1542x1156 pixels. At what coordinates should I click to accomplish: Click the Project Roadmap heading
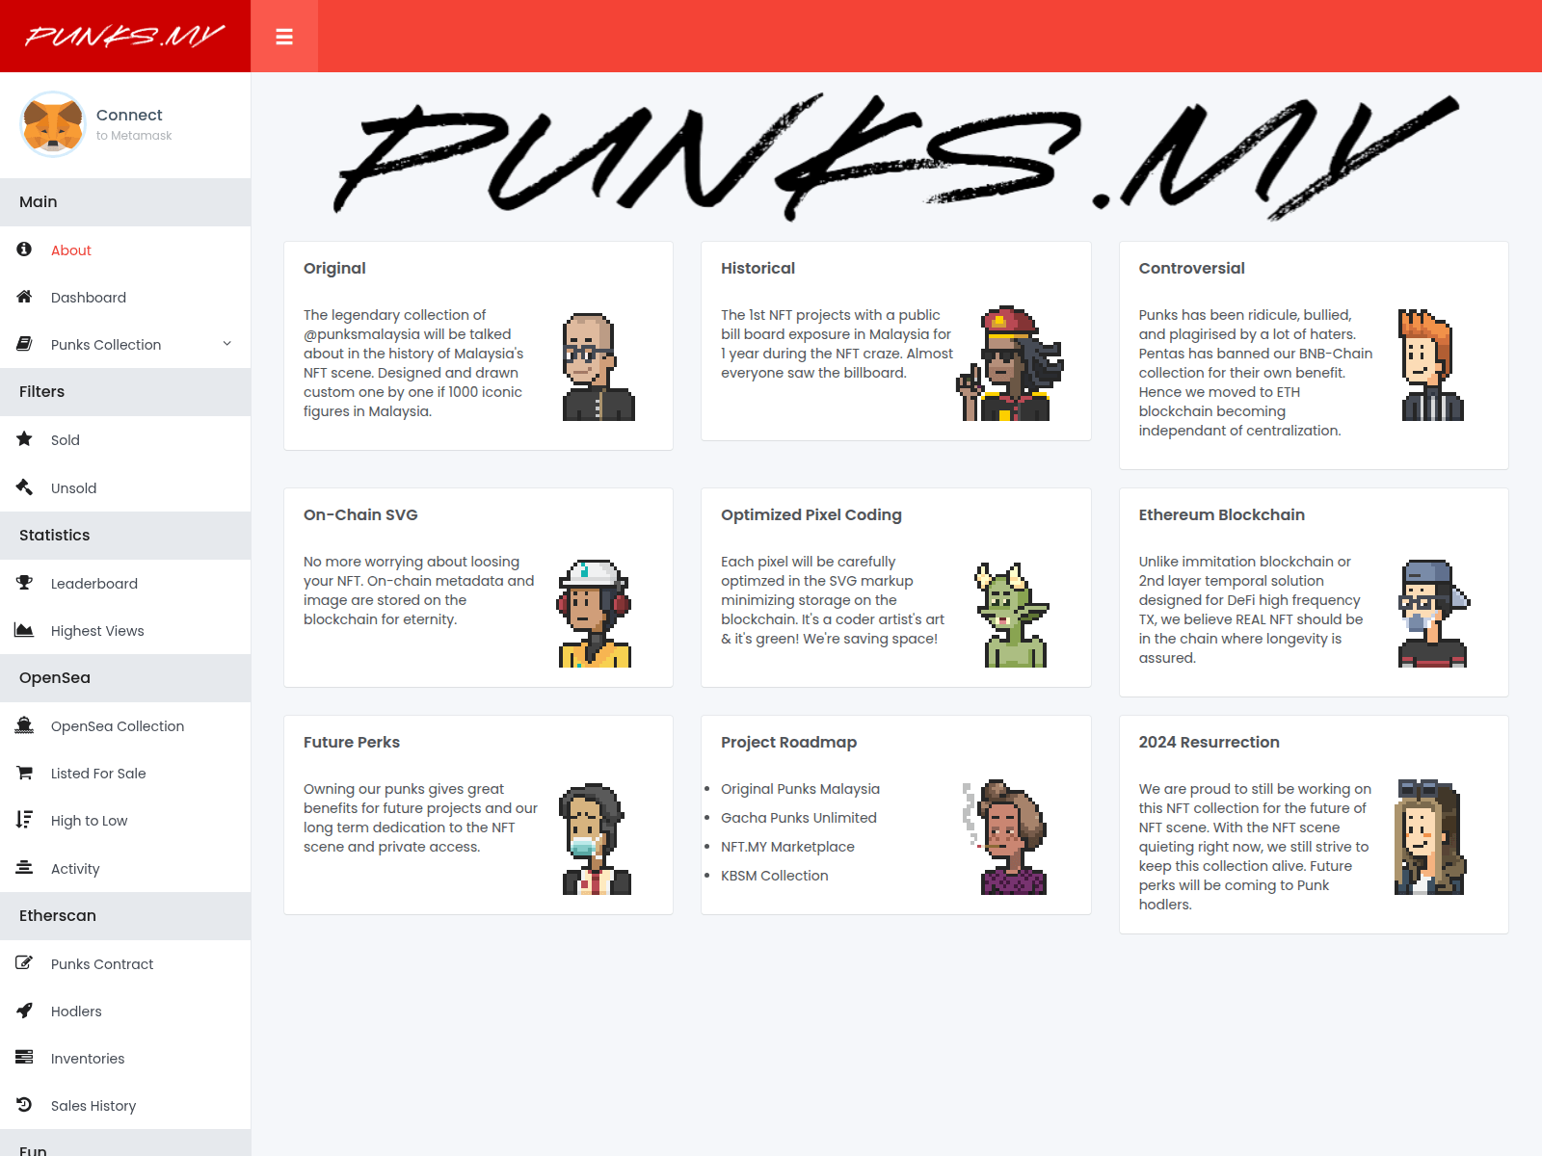788,742
